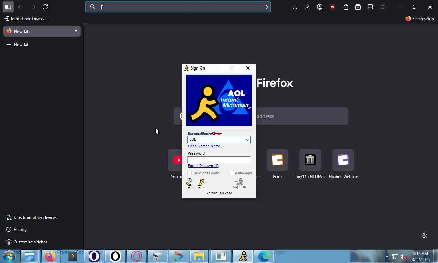Open the Firefox Downloads icon
438x263 pixels.
(307, 7)
